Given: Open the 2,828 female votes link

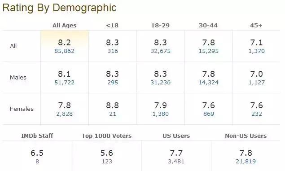Looking at the screenshot, I should click(64, 114).
